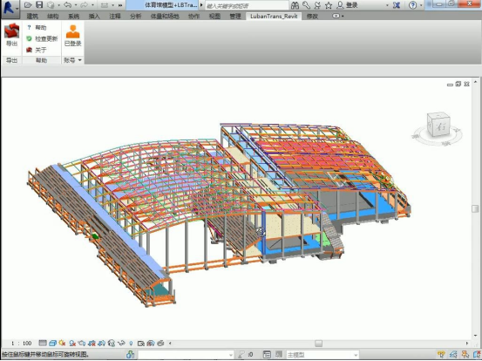Toggle Shadows icon in view control bar

(x=72, y=343)
